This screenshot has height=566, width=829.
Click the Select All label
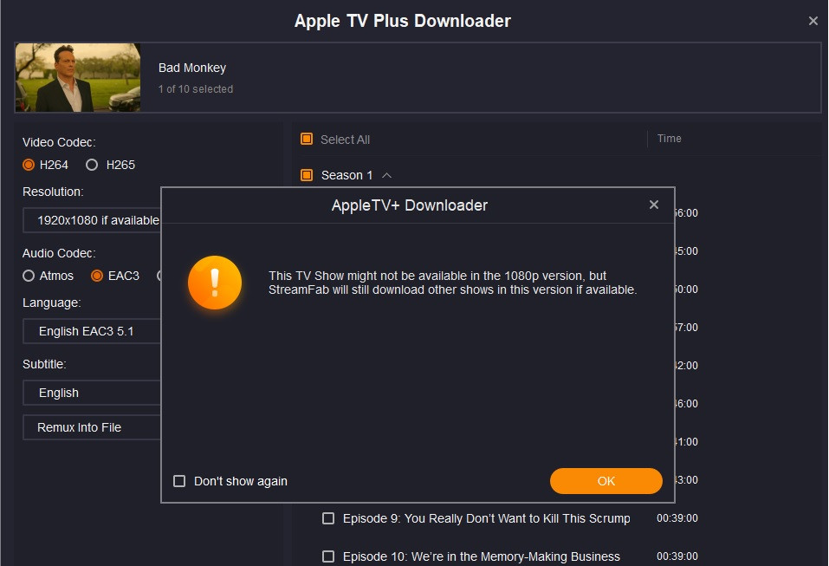pyautogui.click(x=345, y=140)
